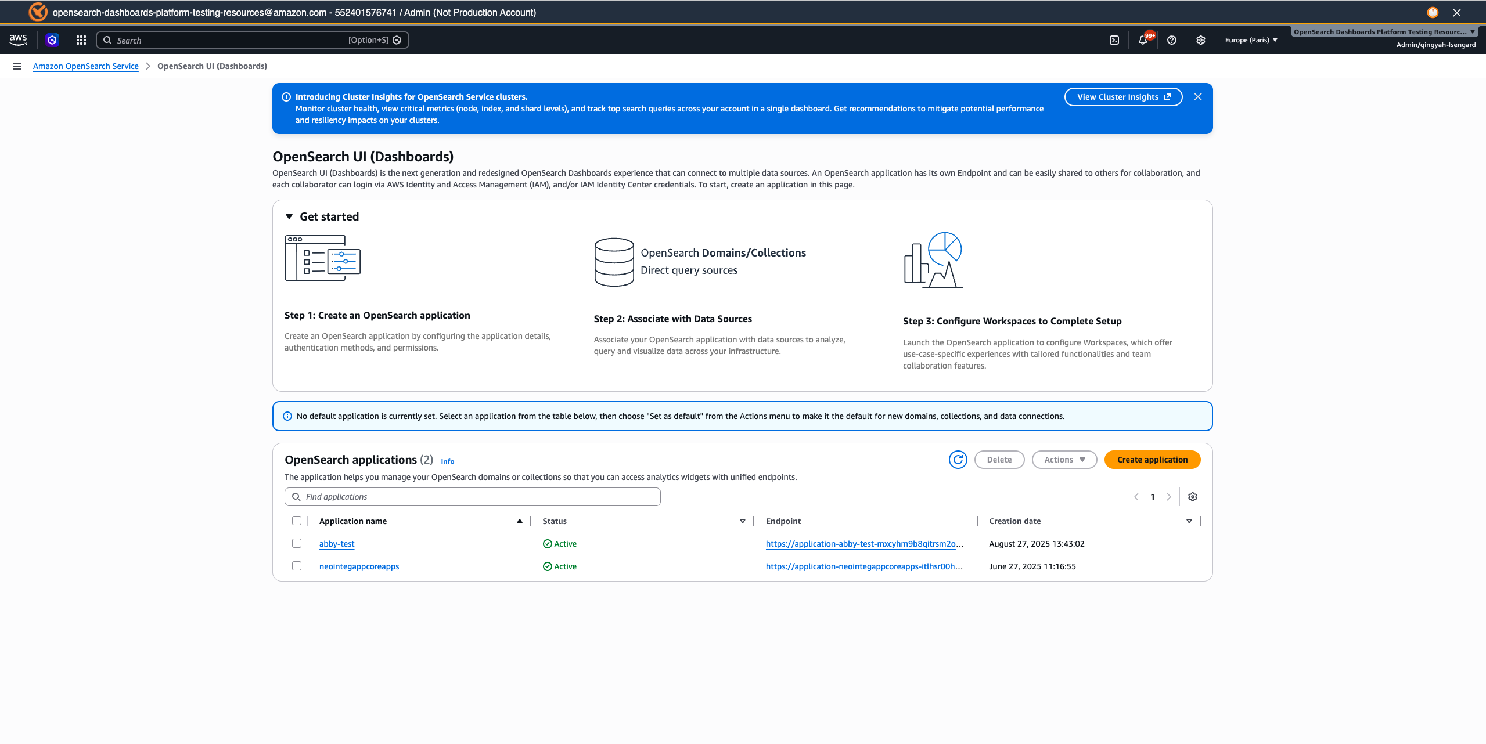Click the June 27, 2025 creation date

click(1032, 566)
